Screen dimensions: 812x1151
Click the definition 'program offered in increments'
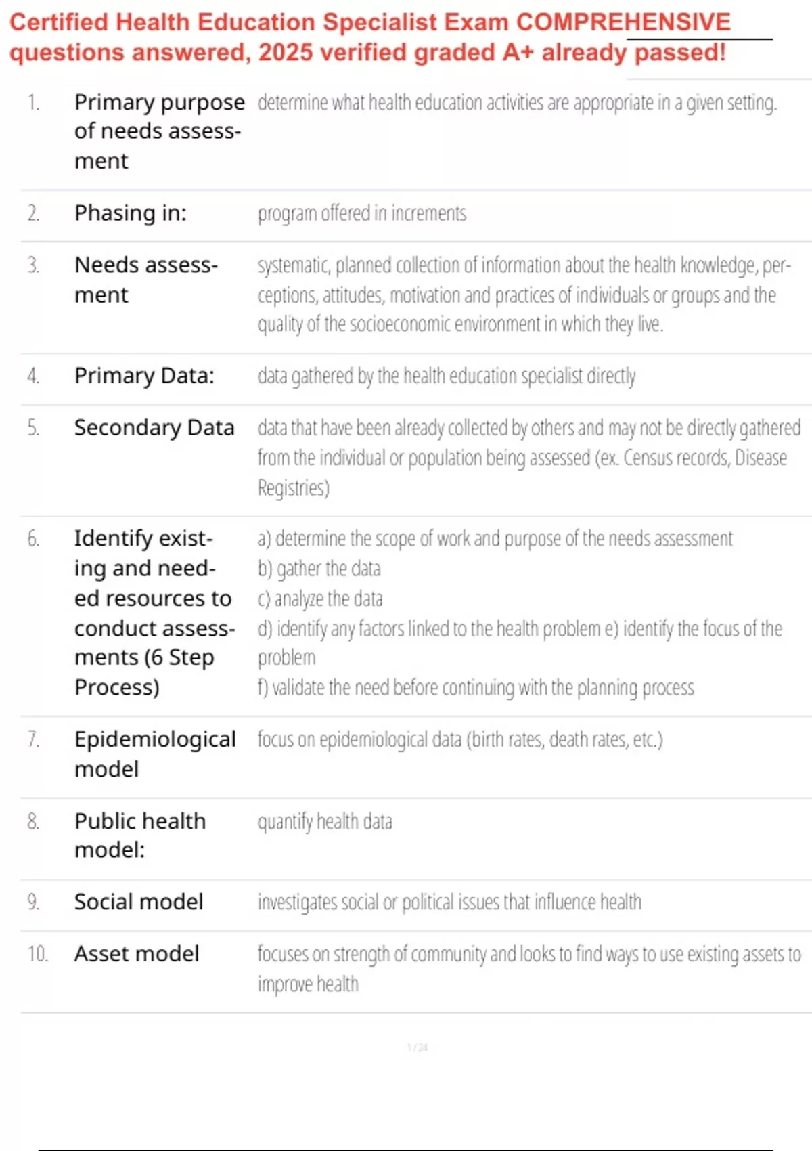[362, 214]
